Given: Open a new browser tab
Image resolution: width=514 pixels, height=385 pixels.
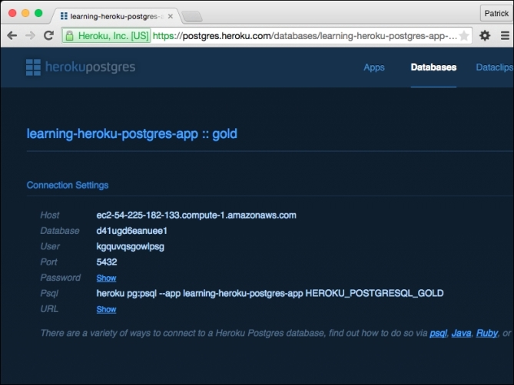Looking at the screenshot, I should point(192,16).
